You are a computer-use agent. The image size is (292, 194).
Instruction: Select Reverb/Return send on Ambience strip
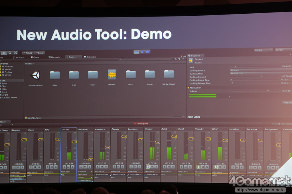click(102, 174)
